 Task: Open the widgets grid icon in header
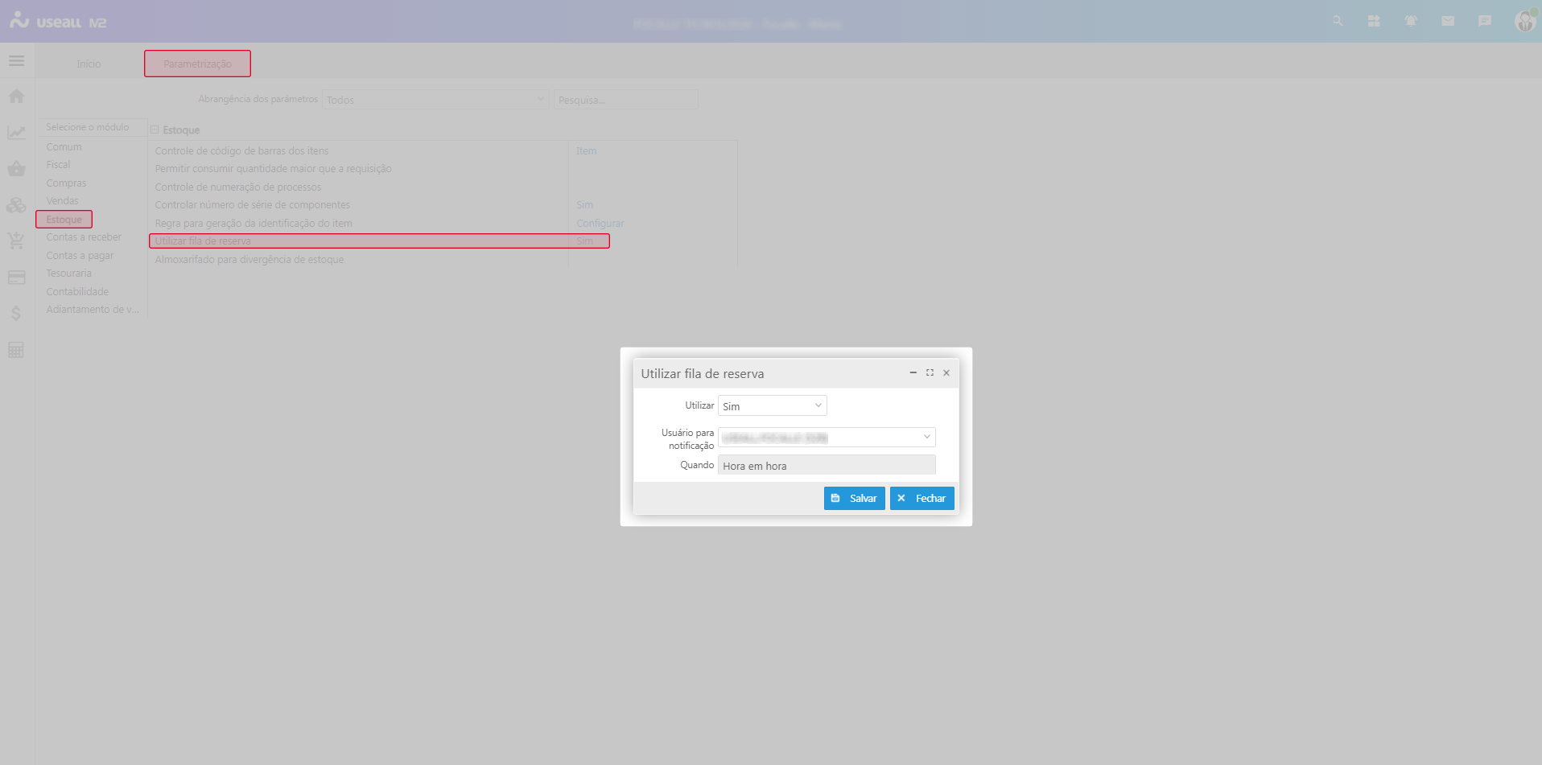click(x=1374, y=21)
